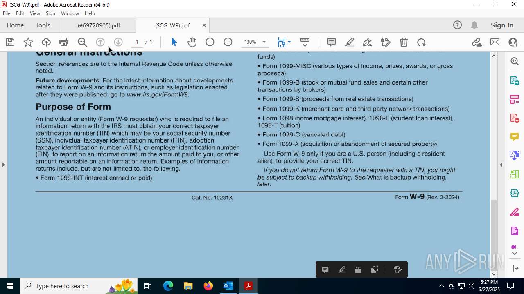Open Compress PDF tool in right pane
Viewport: 524px width, 294px height.
515,193
